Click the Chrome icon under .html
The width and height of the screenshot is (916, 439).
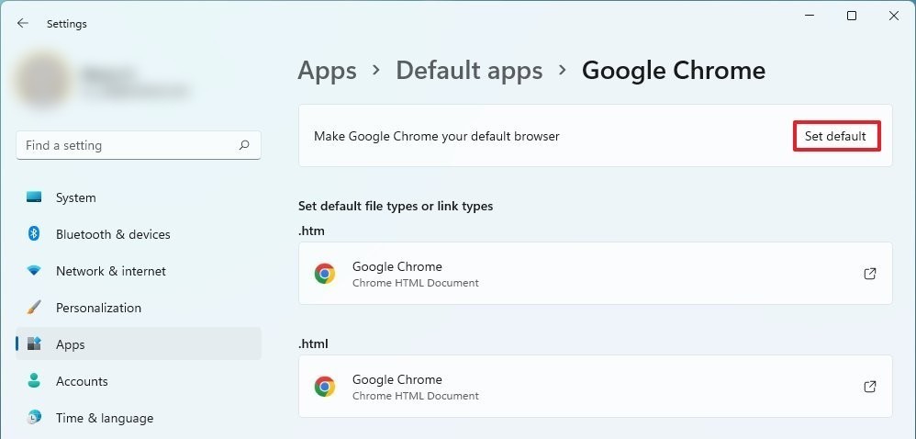(325, 387)
